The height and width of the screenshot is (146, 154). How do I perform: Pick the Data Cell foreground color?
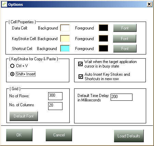[x=103, y=28]
